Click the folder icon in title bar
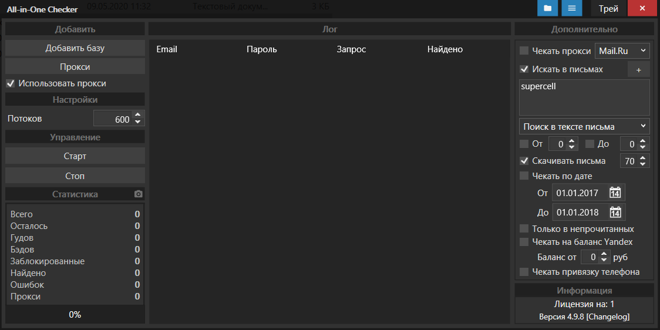 [x=547, y=8]
